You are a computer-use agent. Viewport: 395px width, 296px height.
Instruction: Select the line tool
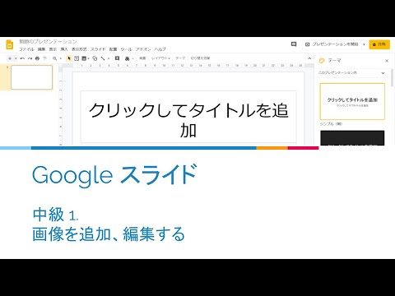click(103, 58)
